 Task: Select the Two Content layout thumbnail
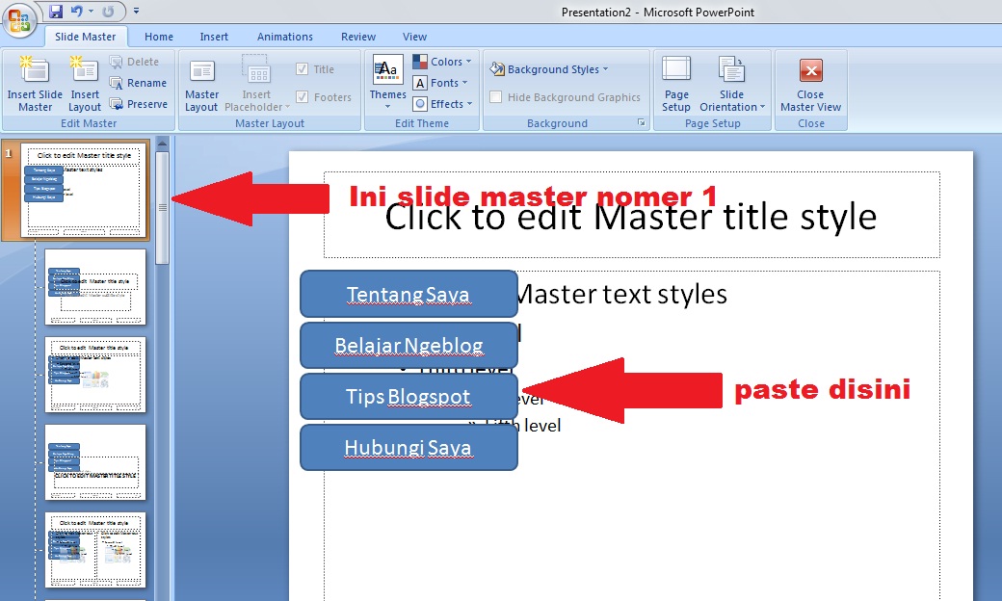pos(95,549)
